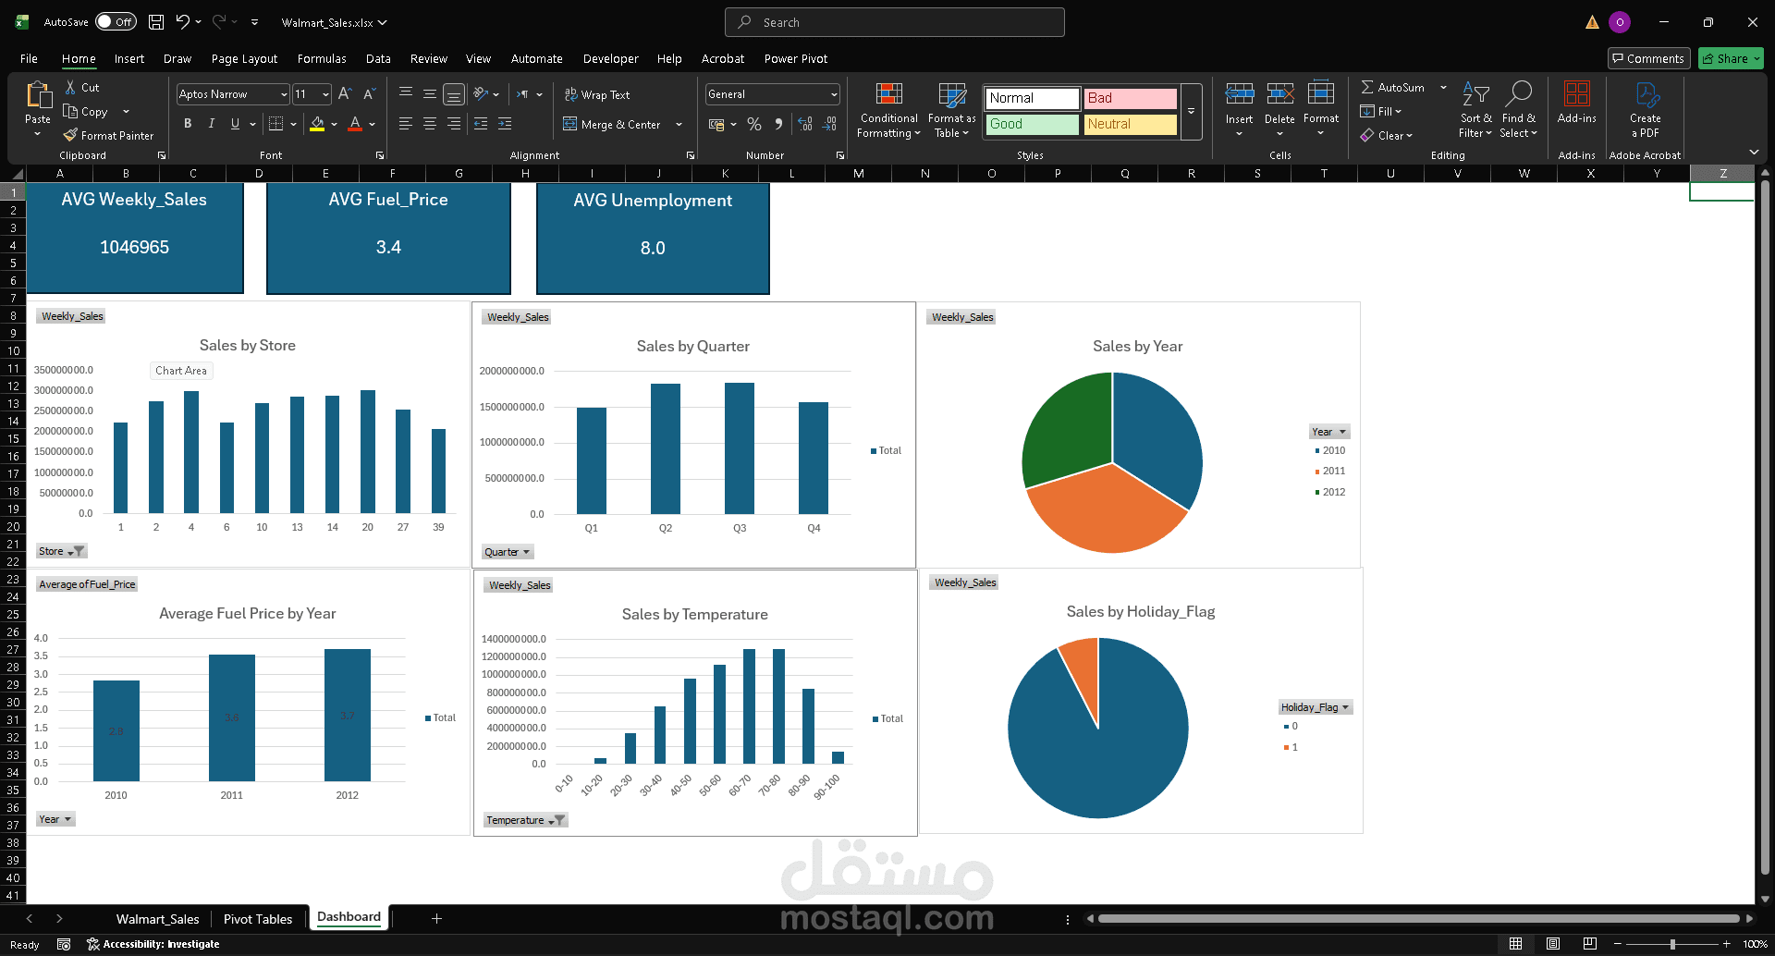The image size is (1775, 956).
Task: Toggle Italic formatting
Action: (x=212, y=124)
